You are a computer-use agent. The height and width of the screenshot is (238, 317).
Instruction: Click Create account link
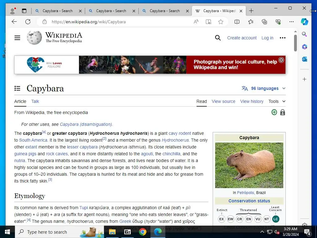[242, 38]
